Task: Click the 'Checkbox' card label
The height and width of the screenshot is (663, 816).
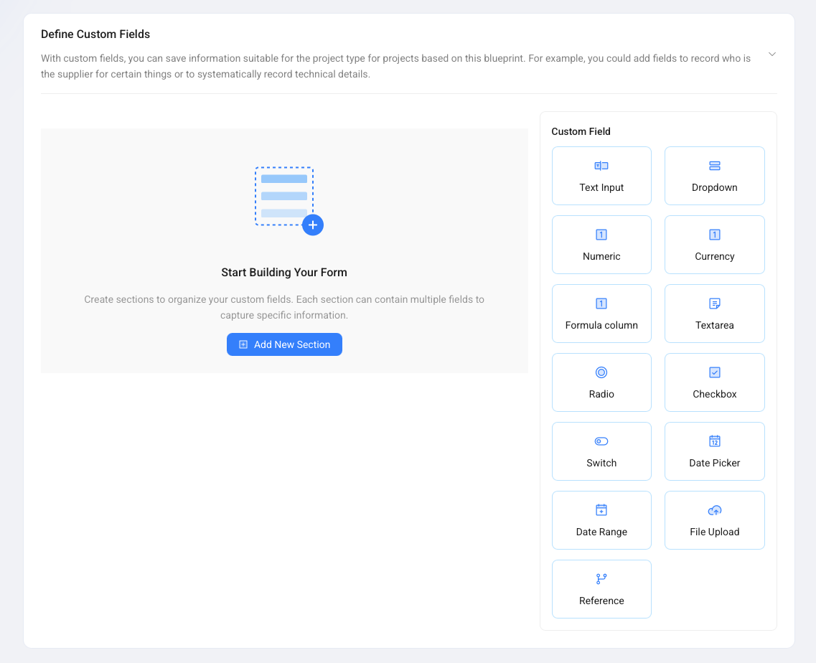Action: tap(715, 394)
